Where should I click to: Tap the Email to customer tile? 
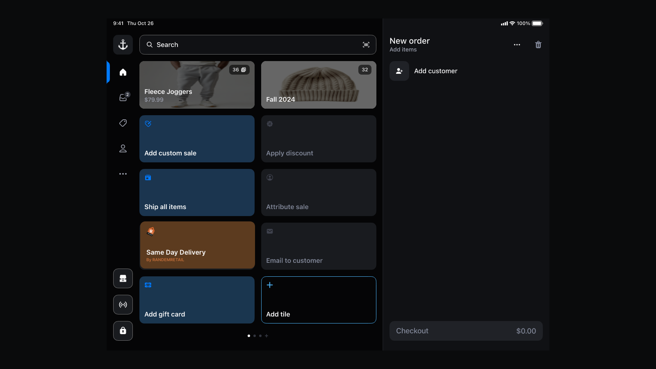[x=319, y=246]
